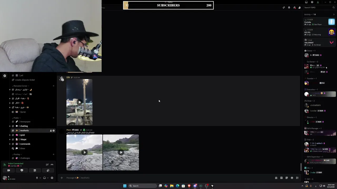This screenshot has height=189, width=337.
Task: Click the Windows taskbar Search box
Action: tap(142, 186)
